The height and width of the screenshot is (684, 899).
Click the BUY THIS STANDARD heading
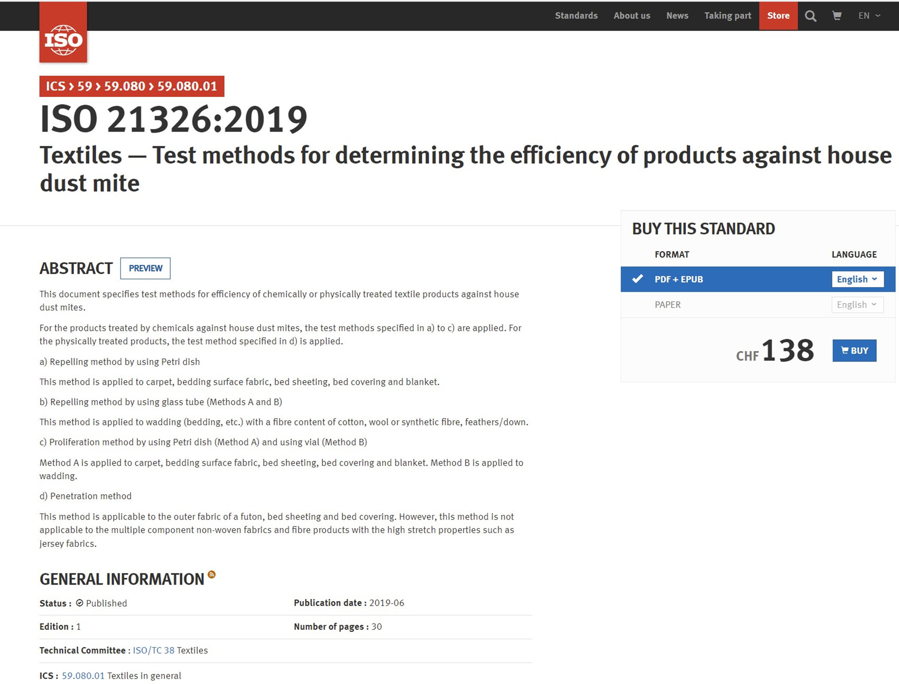coord(703,229)
